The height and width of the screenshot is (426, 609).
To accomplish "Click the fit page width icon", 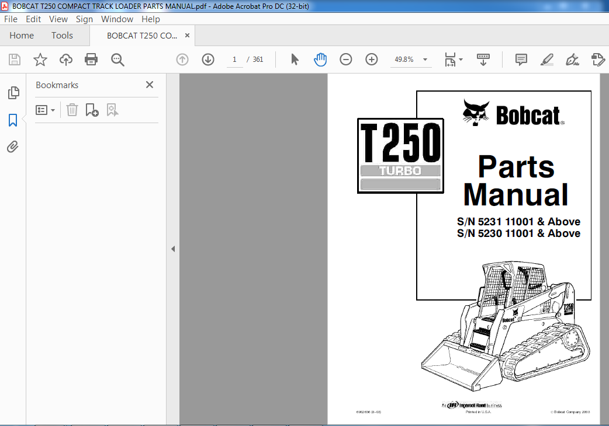I will click(x=450, y=60).
